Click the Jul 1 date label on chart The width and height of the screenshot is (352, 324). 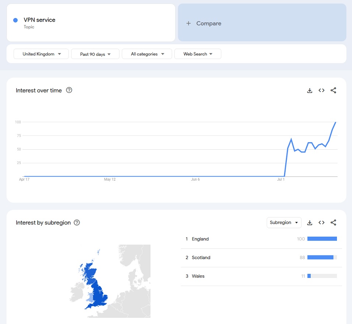[x=280, y=180]
